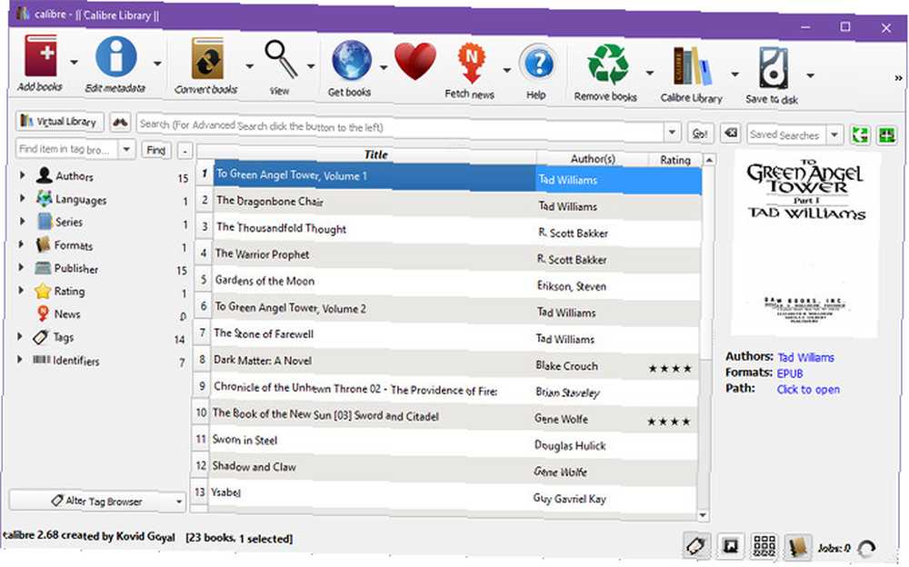Open the Calibre Library bookshelf icon

pos(692,66)
